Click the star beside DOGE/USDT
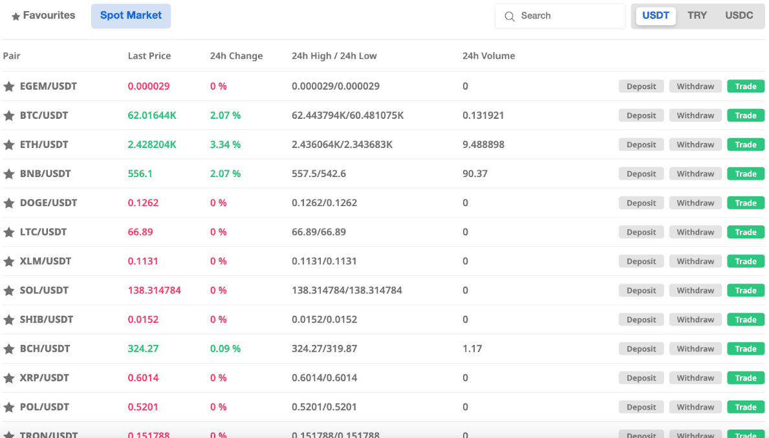769x438 pixels. point(9,203)
